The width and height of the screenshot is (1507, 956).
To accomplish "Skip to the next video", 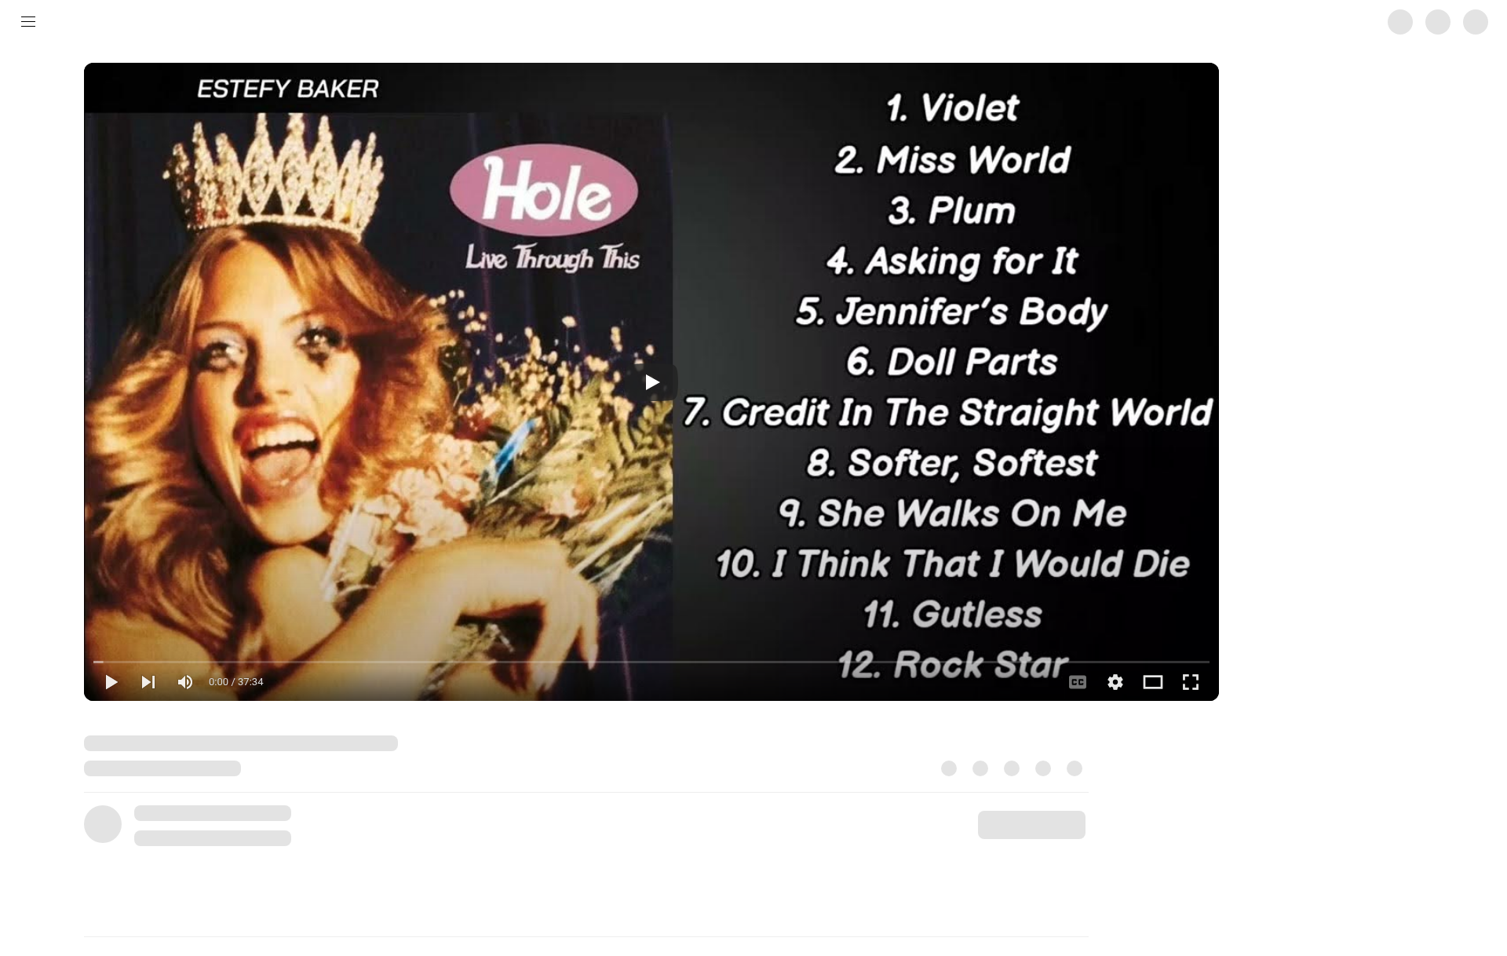I will pyautogui.click(x=148, y=682).
